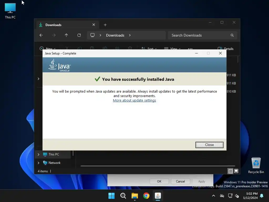The image size is (269, 202).
Task: Click the Search Downloads field
Action: pyautogui.click(x=202, y=35)
